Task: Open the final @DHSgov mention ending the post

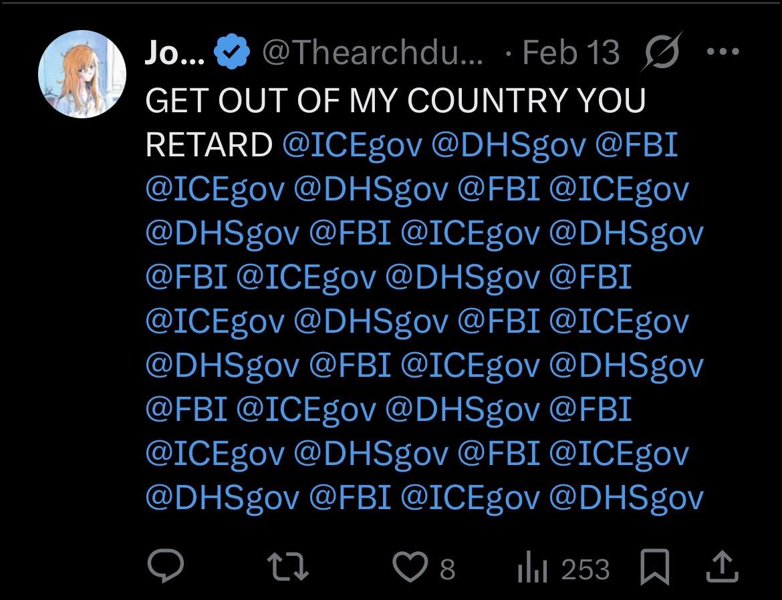Action: point(626,498)
